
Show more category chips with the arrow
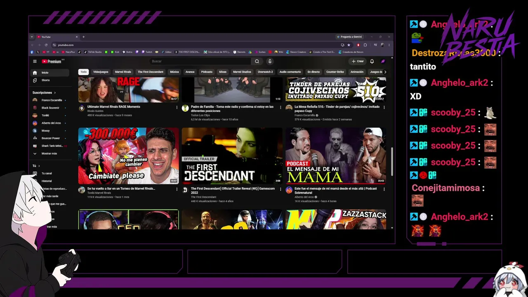385,72
